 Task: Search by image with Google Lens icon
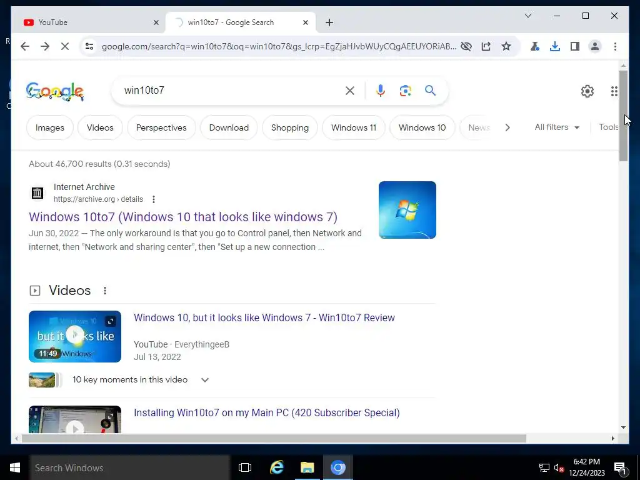(x=405, y=91)
